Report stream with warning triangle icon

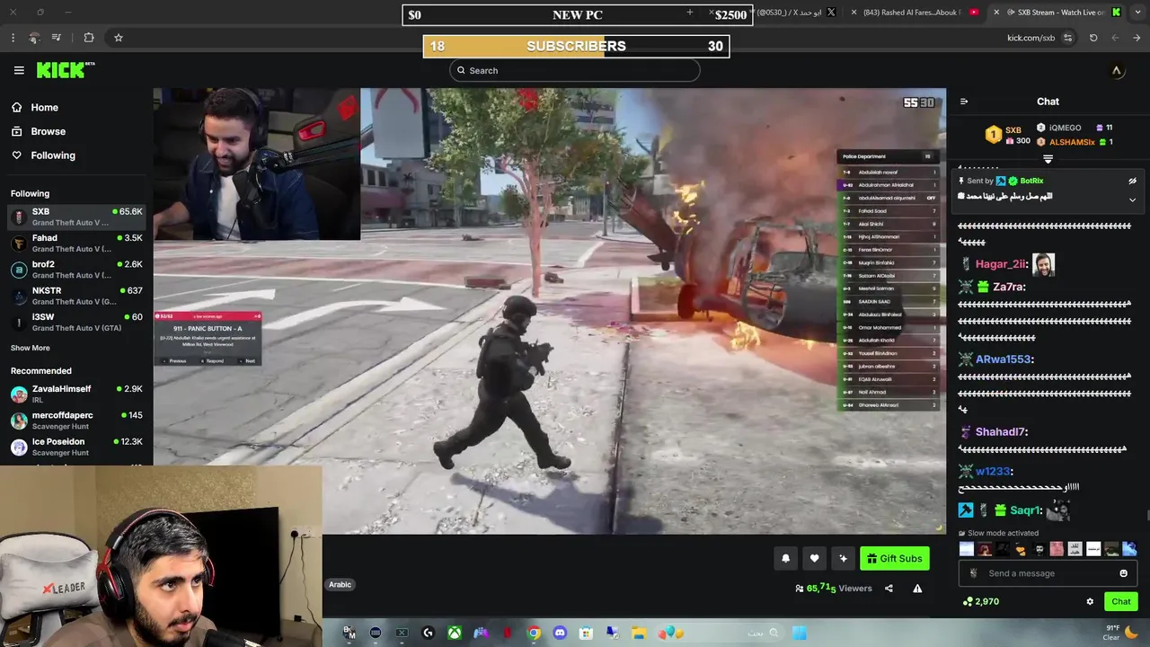pyautogui.click(x=917, y=589)
